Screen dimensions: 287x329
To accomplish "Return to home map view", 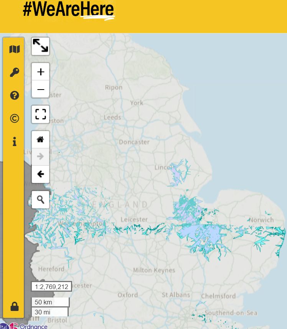I will pos(40,139).
